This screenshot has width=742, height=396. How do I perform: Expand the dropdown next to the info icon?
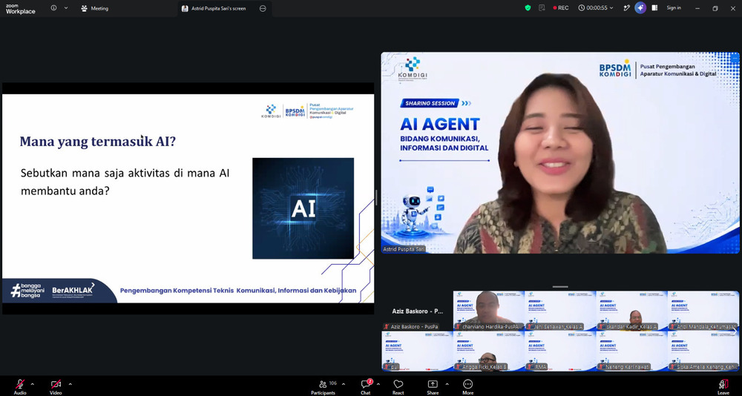click(66, 8)
